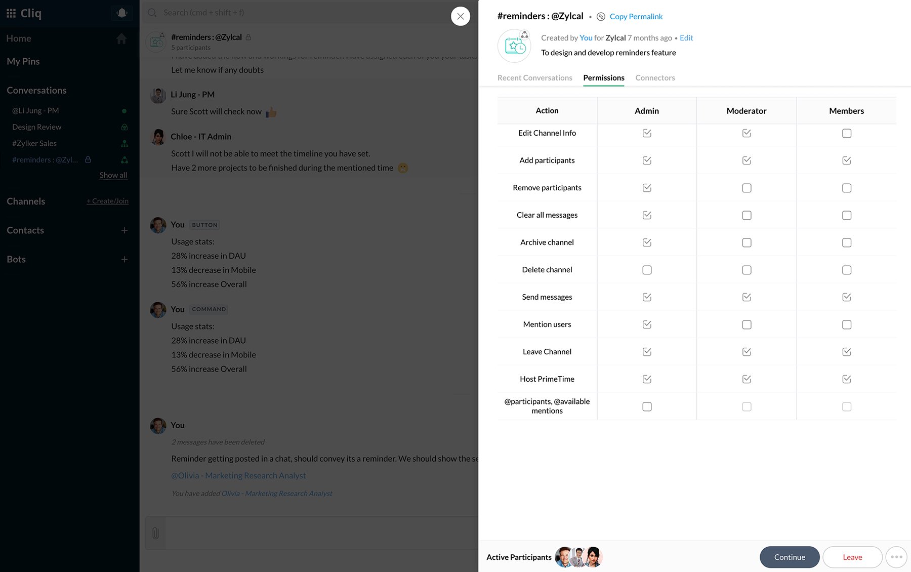Click the Home house icon
Screen dimensions: 911x572
point(121,38)
